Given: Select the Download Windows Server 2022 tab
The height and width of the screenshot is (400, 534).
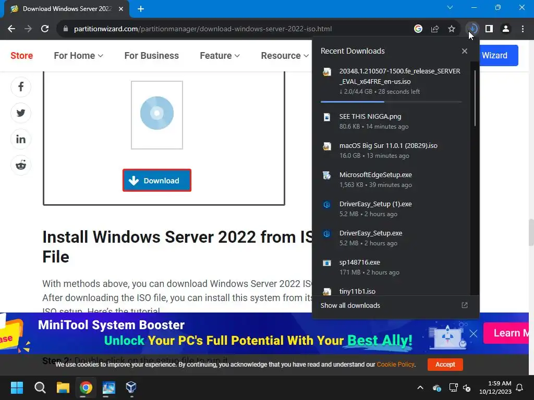Looking at the screenshot, I should pos(67,9).
